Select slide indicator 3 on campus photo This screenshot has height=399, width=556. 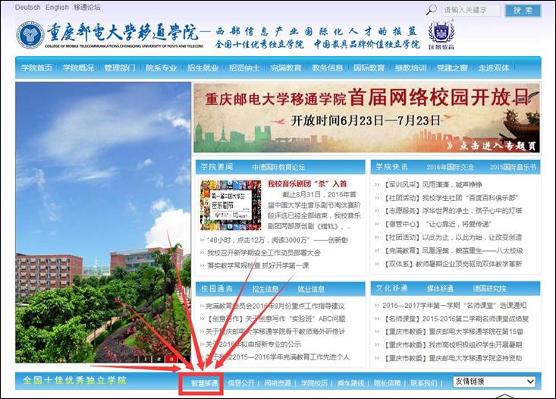point(171,359)
